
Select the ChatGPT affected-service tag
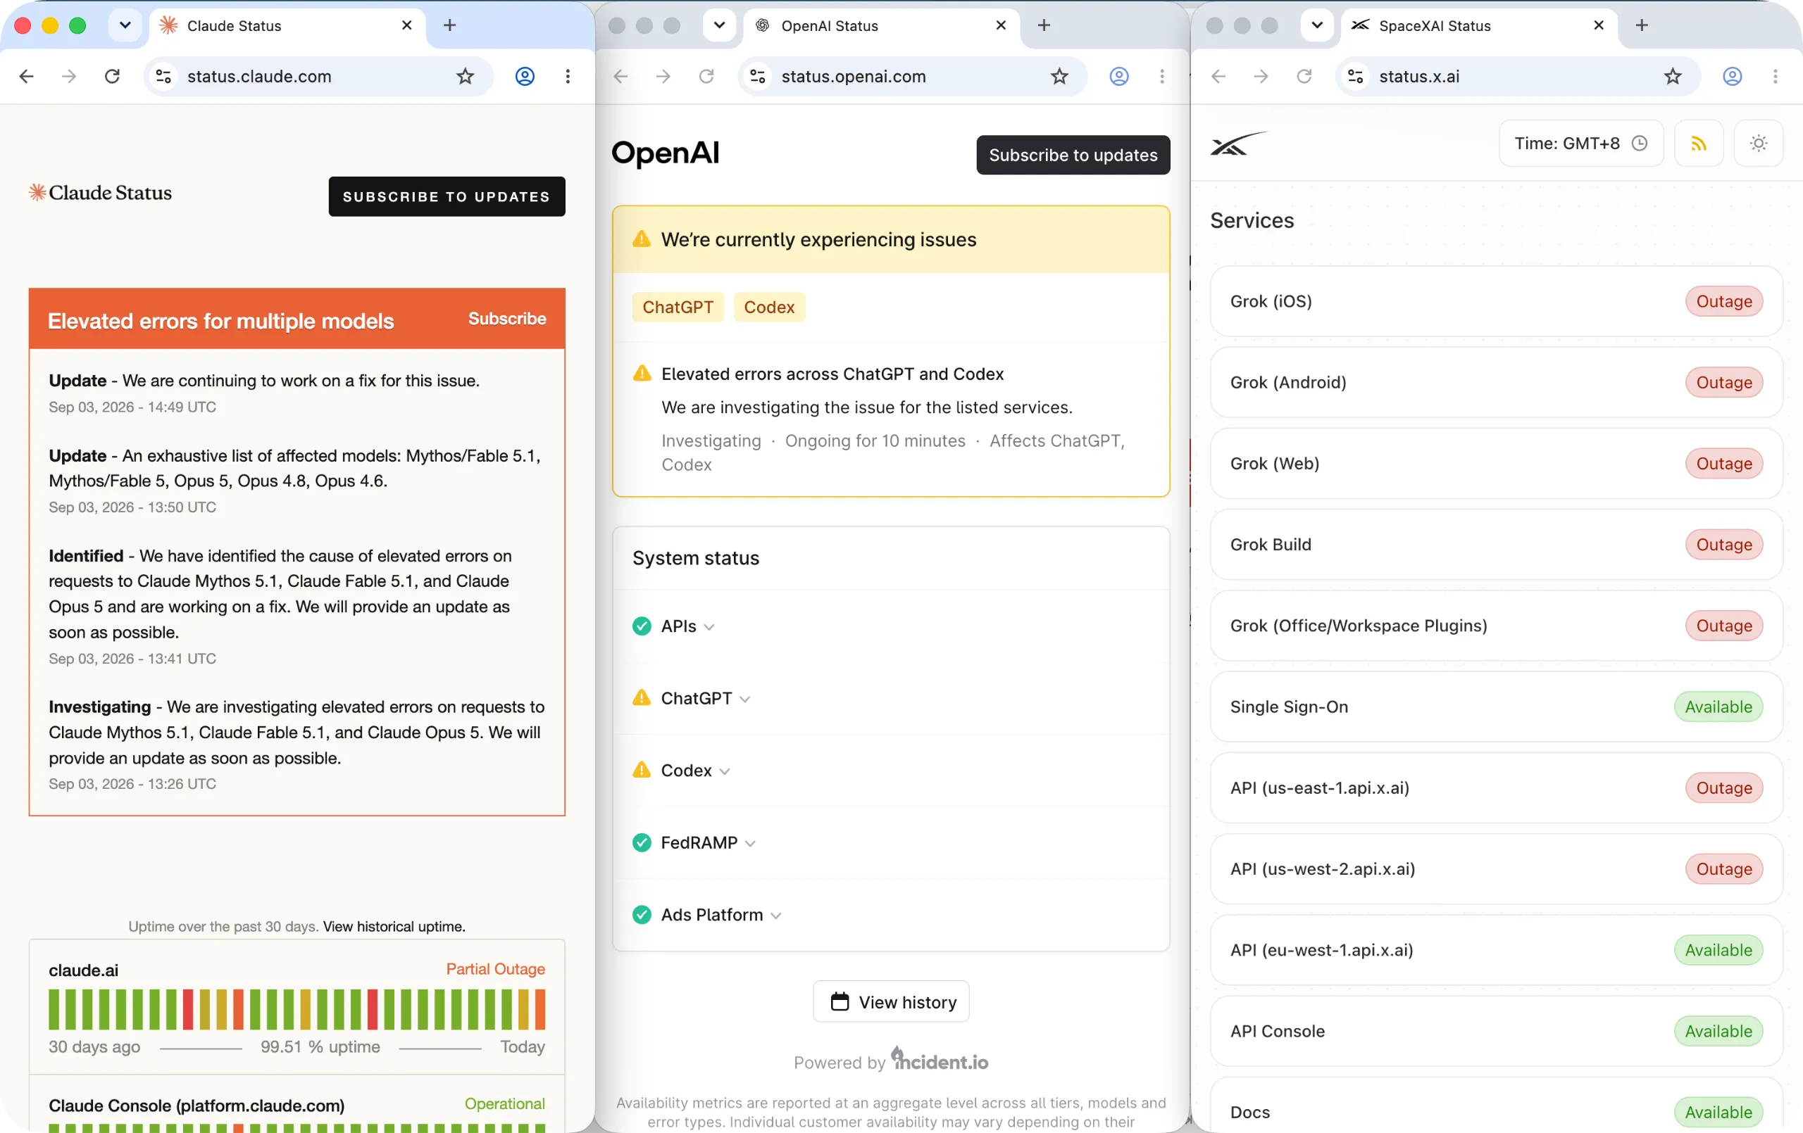tap(678, 307)
